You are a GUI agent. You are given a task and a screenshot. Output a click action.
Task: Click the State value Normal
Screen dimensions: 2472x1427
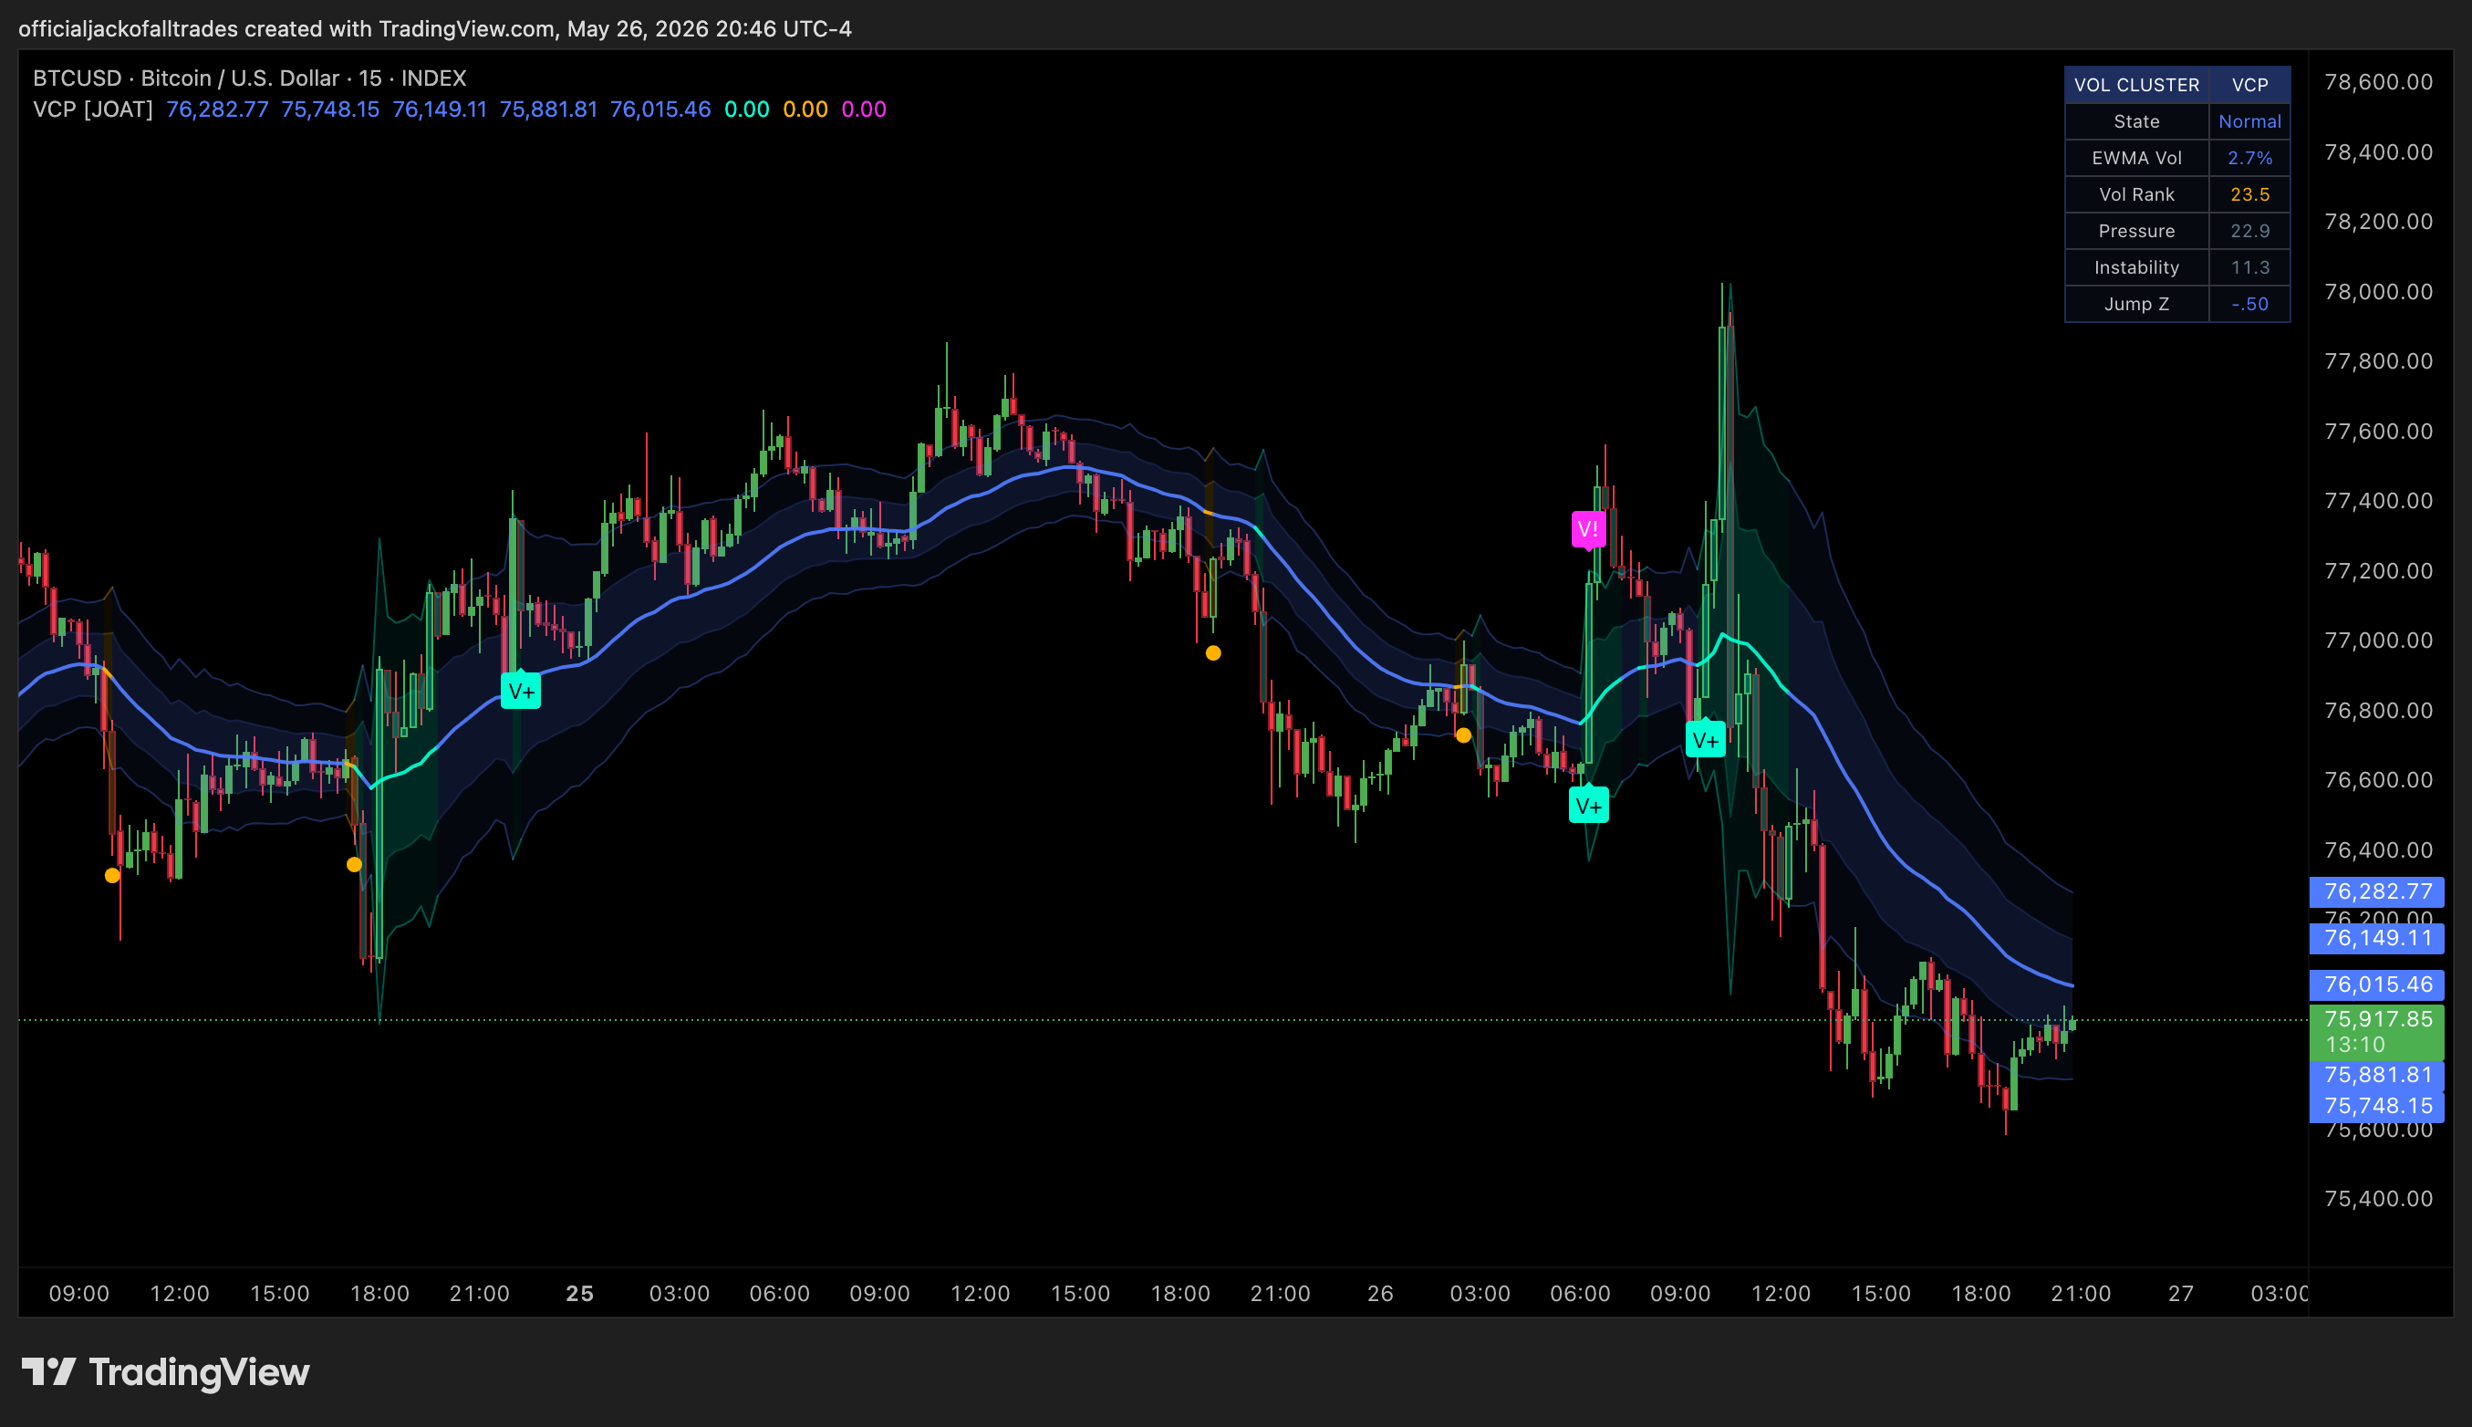tap(2249, 121)
